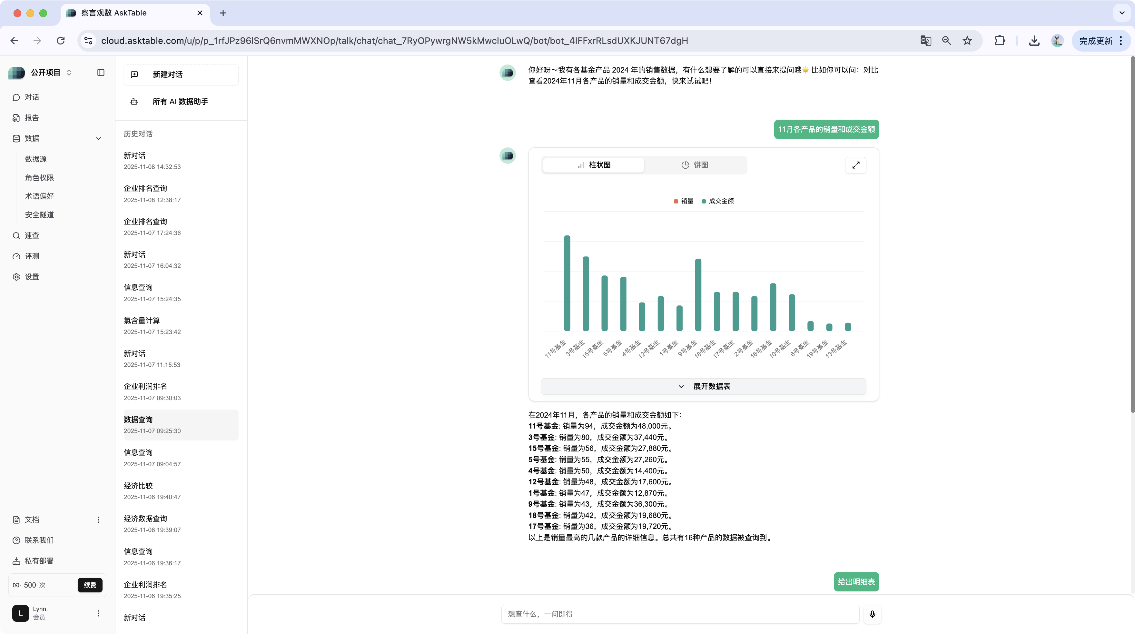Image resolution: width=1135 pixels, height=634 pixels.
Task: Click the microphone voice input icon
Action: (872, 614)
